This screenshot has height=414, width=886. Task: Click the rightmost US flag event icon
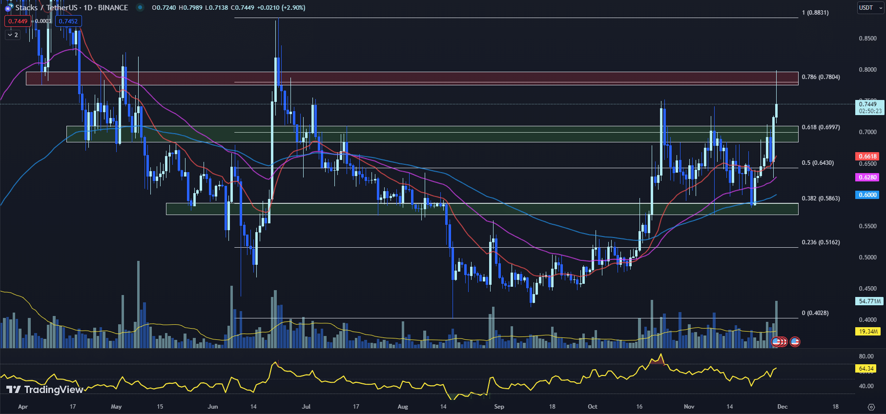coord(795,342)
